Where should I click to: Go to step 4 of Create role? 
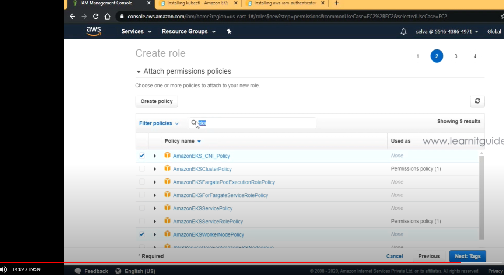[475, 56]
